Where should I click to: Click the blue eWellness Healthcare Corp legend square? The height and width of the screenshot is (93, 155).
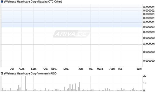tap(2, 2)
